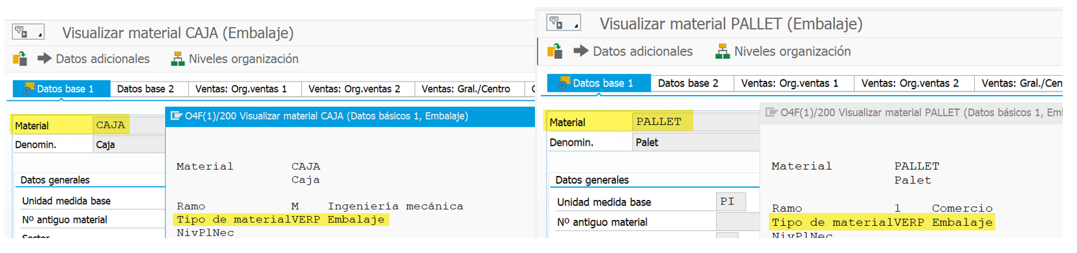This screenshot has width=1077, height=253.
Task: Select Ventas: Gral./Centro tab in CAJA window
Action: [x=466, y=89]
